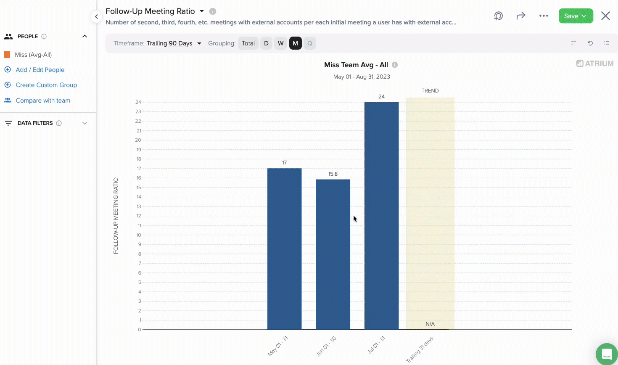Click Add / Edit People link
618x365 pixels.
click(40, 70)
